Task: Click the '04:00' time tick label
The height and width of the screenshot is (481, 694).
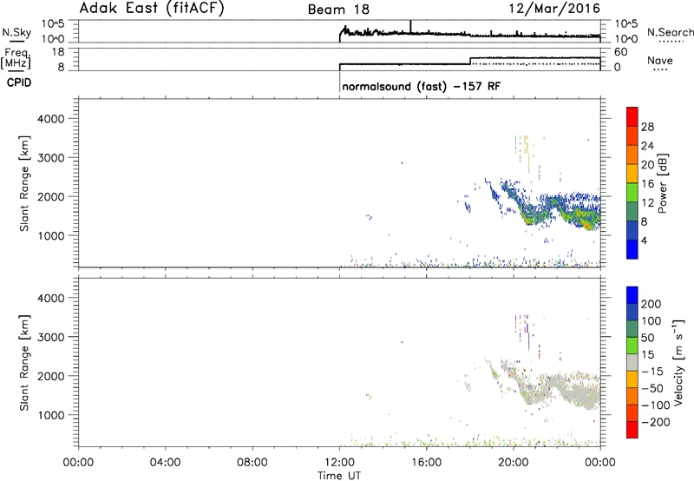Action: point(165,463)
